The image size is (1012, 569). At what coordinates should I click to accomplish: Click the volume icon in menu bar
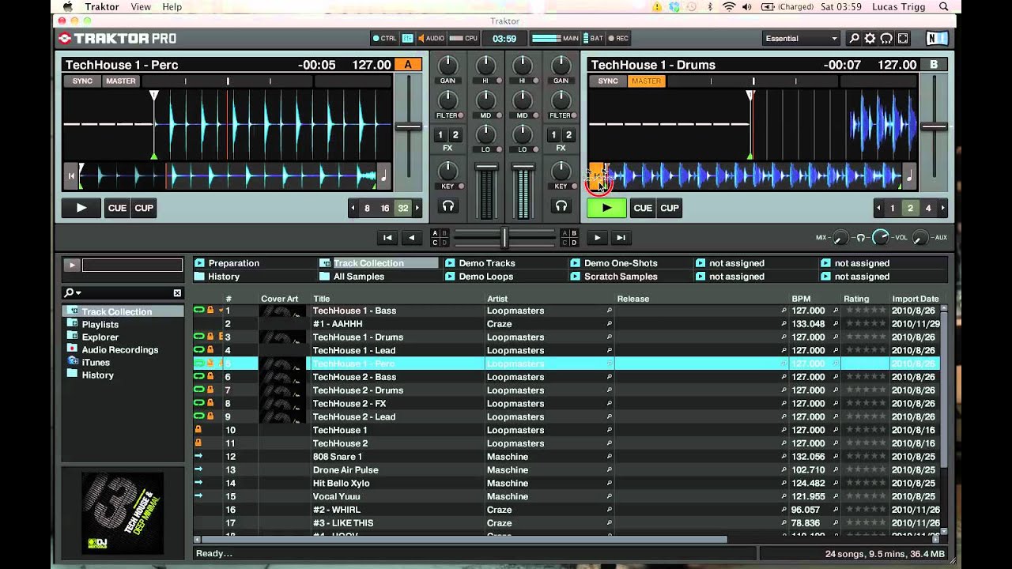pos(747,6)
